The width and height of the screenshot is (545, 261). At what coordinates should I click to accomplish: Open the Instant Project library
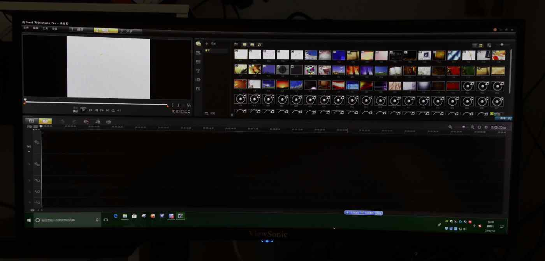point(198,52)
